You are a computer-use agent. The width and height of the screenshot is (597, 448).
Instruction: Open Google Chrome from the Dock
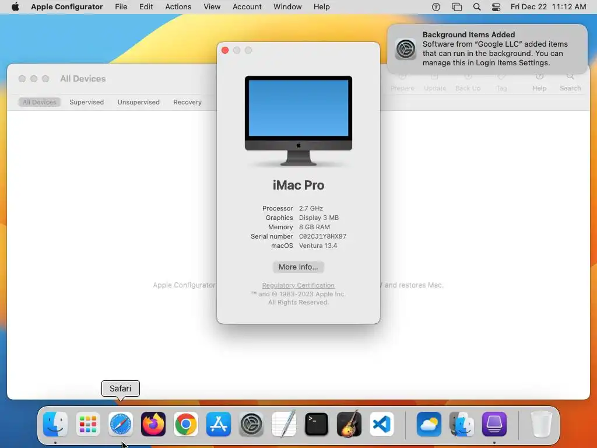(186, 424)
